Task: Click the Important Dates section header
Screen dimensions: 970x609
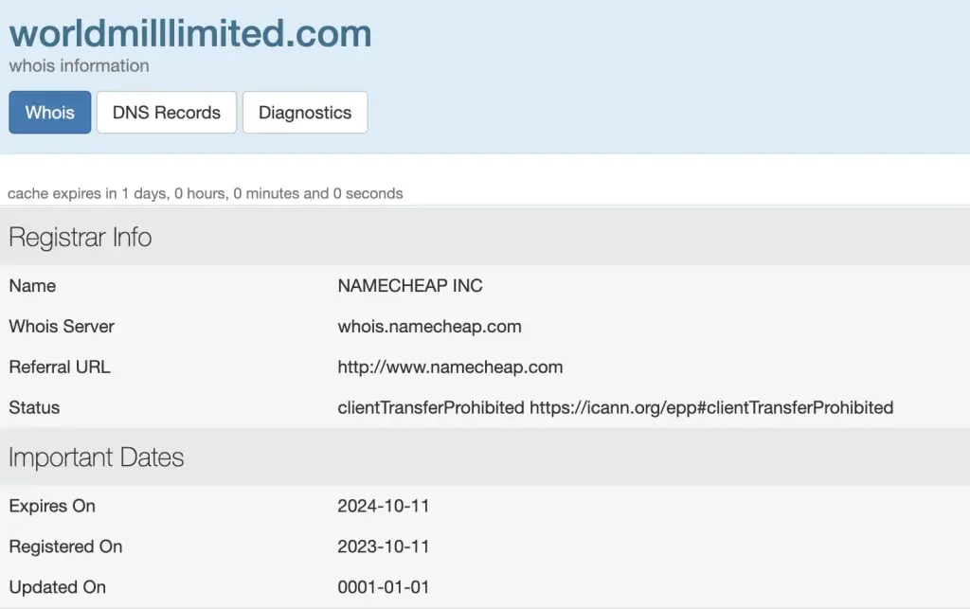Action: [96, 457]
